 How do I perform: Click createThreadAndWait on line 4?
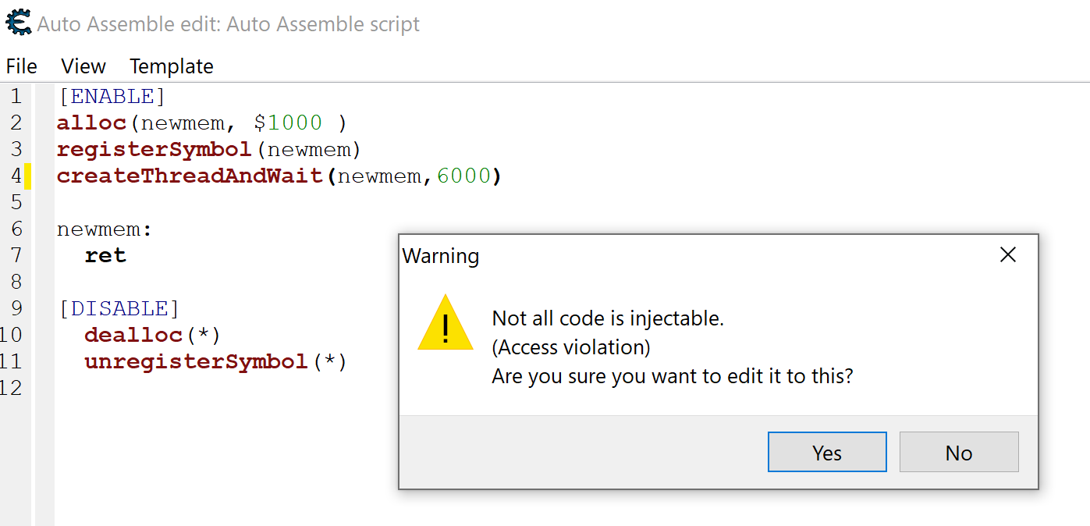pyautogui.click(x=190, y=176)
